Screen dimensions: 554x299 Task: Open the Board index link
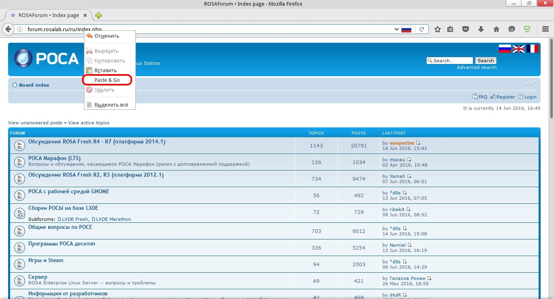tap(34, 85)
